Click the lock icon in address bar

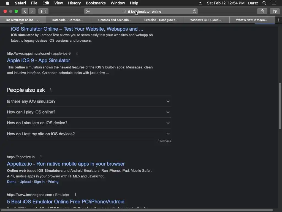coord(129,11)
